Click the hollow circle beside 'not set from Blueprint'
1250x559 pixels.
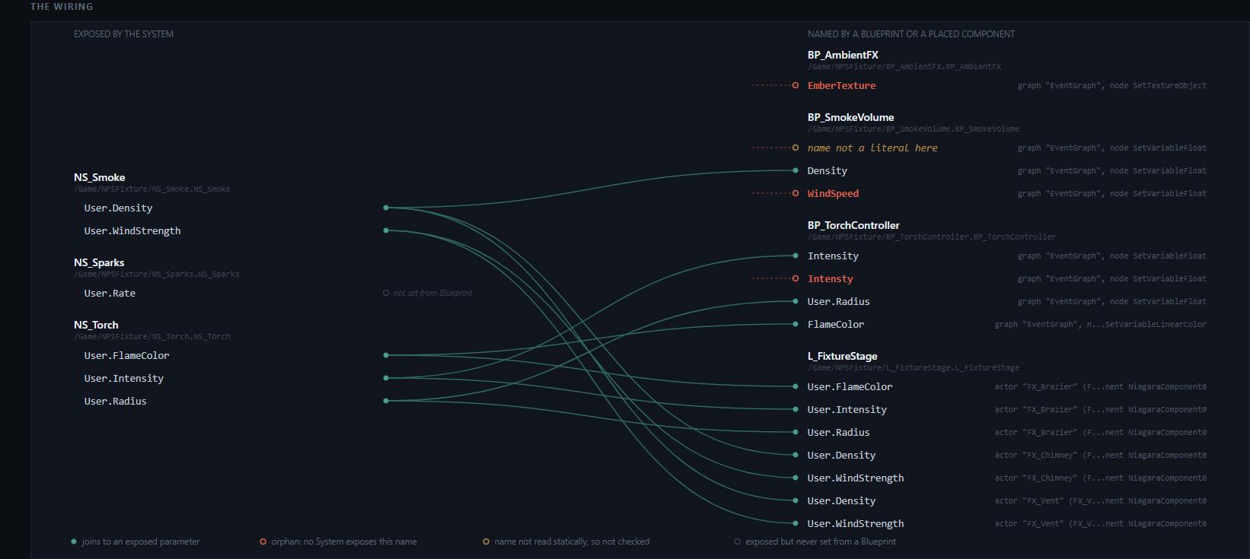point(386,293)
